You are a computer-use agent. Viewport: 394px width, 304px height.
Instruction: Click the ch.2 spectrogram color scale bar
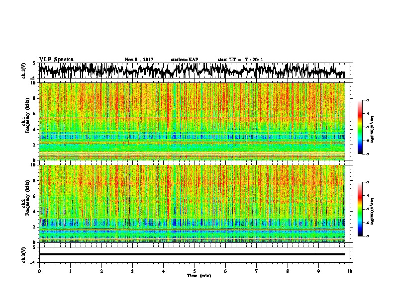[x=360, y=209]
